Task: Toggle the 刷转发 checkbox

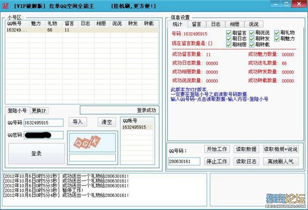Action: pyautogui.click(x=252, y=39)
